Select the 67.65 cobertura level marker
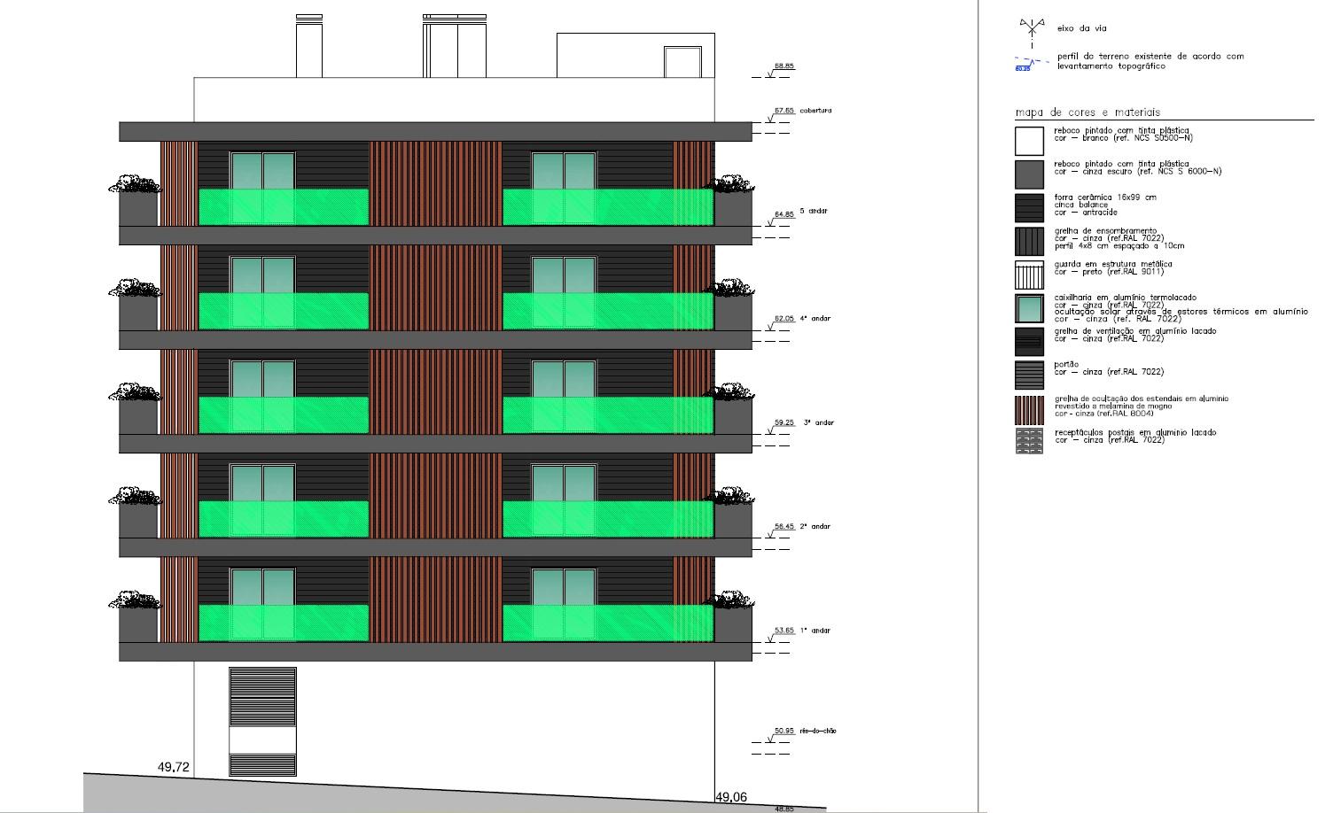This screenshot has height=813, width=1325. [802, 111]
